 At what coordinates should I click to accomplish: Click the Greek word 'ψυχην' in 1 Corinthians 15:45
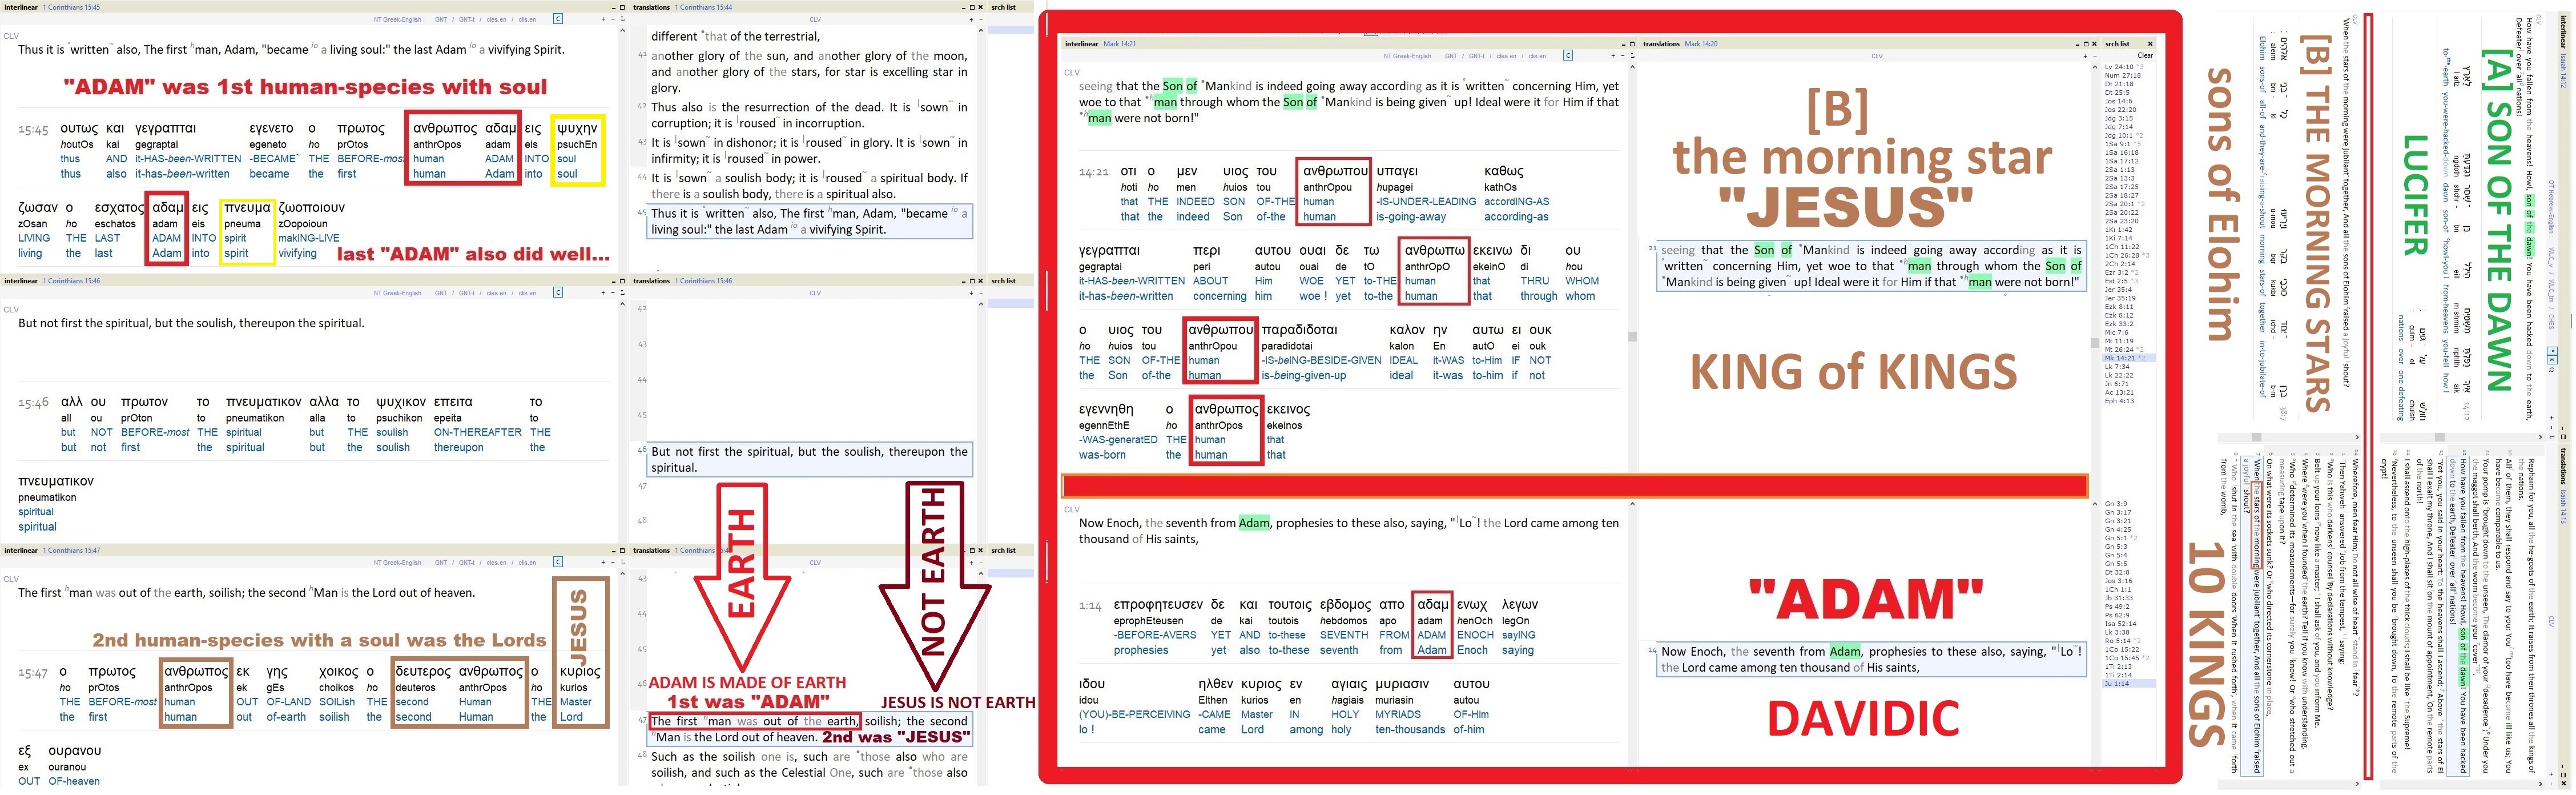pyautogui.click(x=576, y=128)
